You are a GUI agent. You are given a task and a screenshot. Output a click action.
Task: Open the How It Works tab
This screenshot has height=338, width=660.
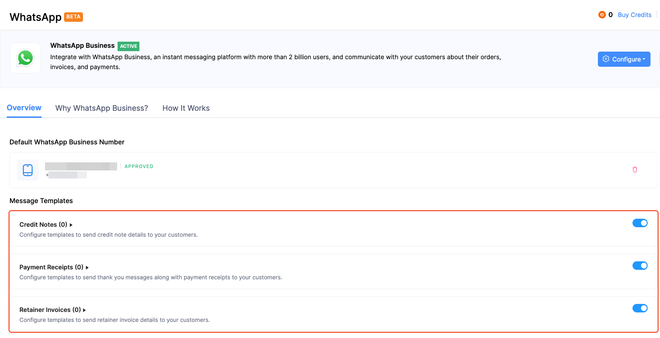coord(186,108)
